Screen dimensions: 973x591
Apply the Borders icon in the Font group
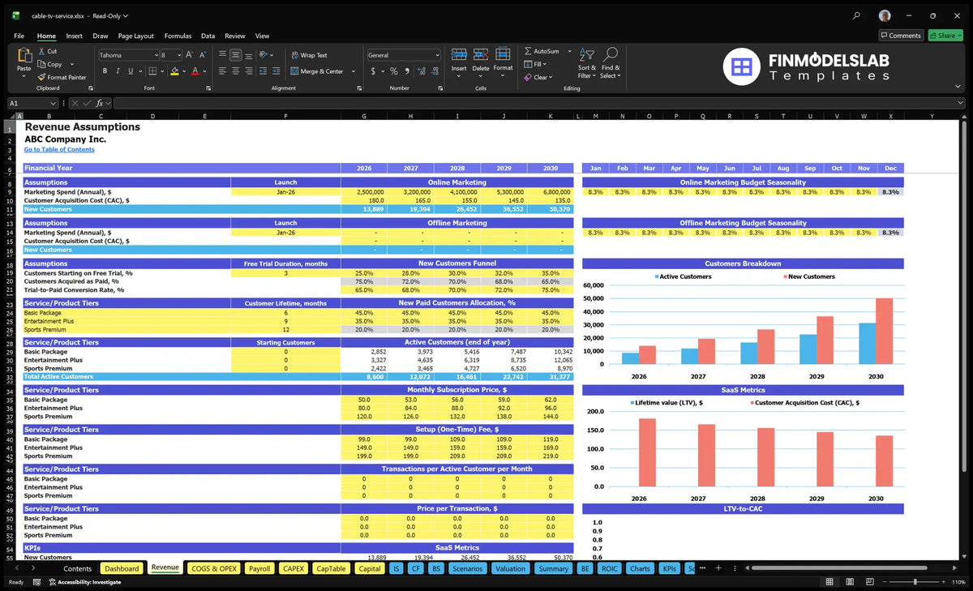coord(152,71)
